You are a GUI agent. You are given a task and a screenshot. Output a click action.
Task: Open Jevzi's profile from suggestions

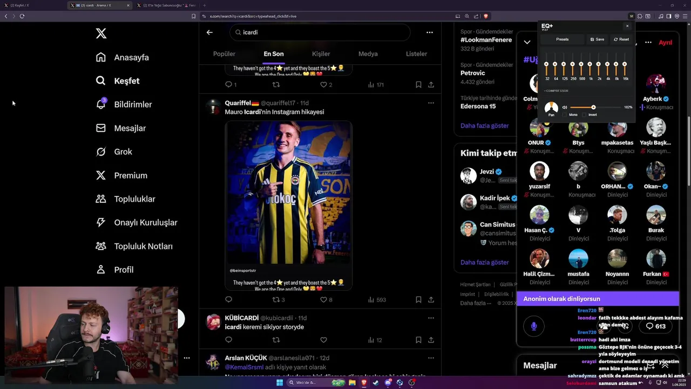(x=486, y=172)
